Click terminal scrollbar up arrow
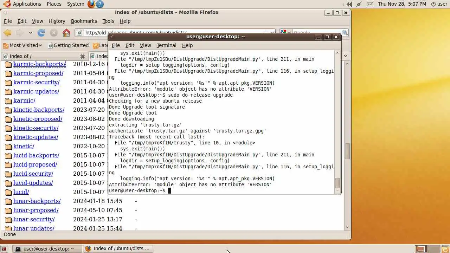The width and height of the screenshot is (450, 253). tap(337, 53)
